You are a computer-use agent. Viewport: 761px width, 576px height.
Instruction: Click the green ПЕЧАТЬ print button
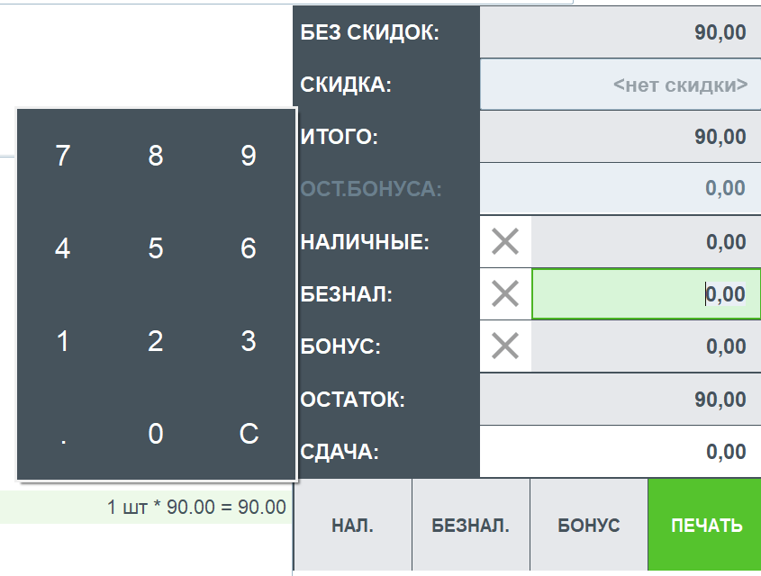pyautogui.click(x=705, y=526)
